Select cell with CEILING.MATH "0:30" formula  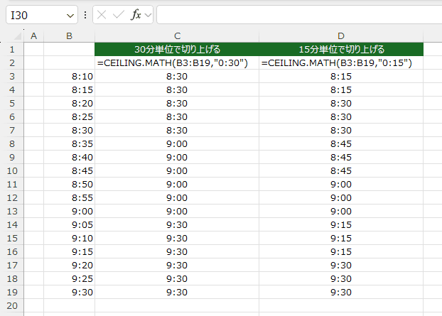point(176,62)
